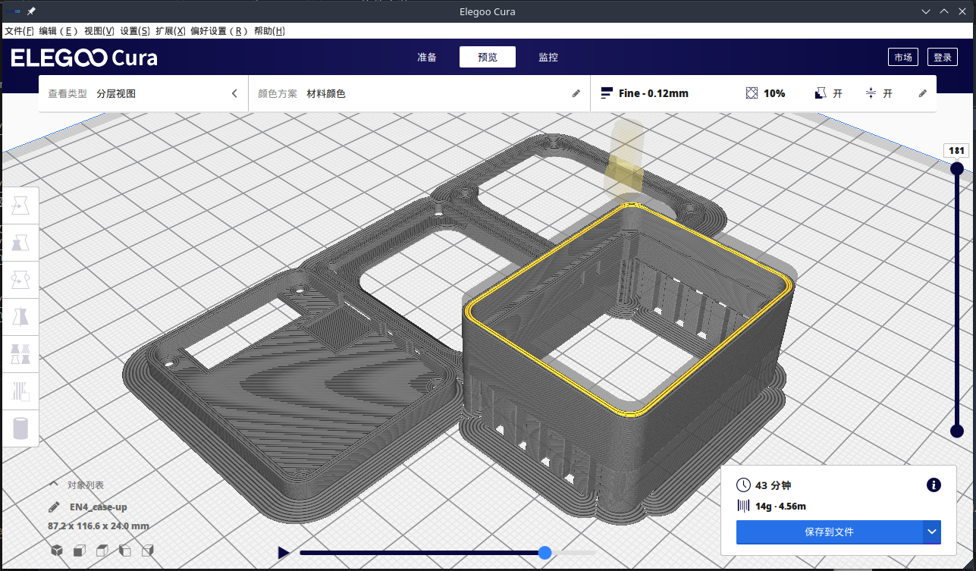
Task: Switch to the 预览 (Preview) tab
Action: [x=488, y=57]
